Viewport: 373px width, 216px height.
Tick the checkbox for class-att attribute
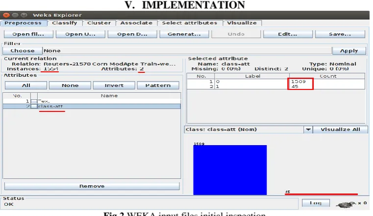point(34,107)
